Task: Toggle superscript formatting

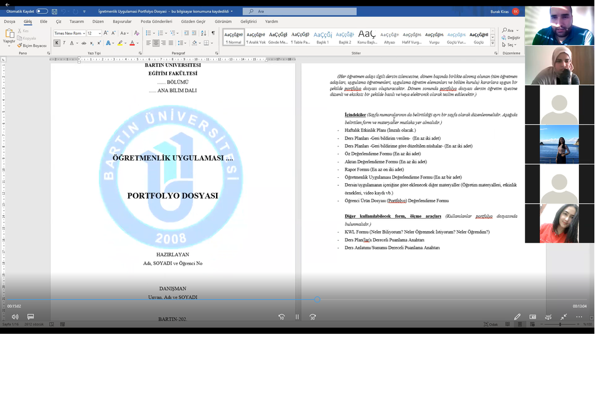Action: tap(99, 43)
